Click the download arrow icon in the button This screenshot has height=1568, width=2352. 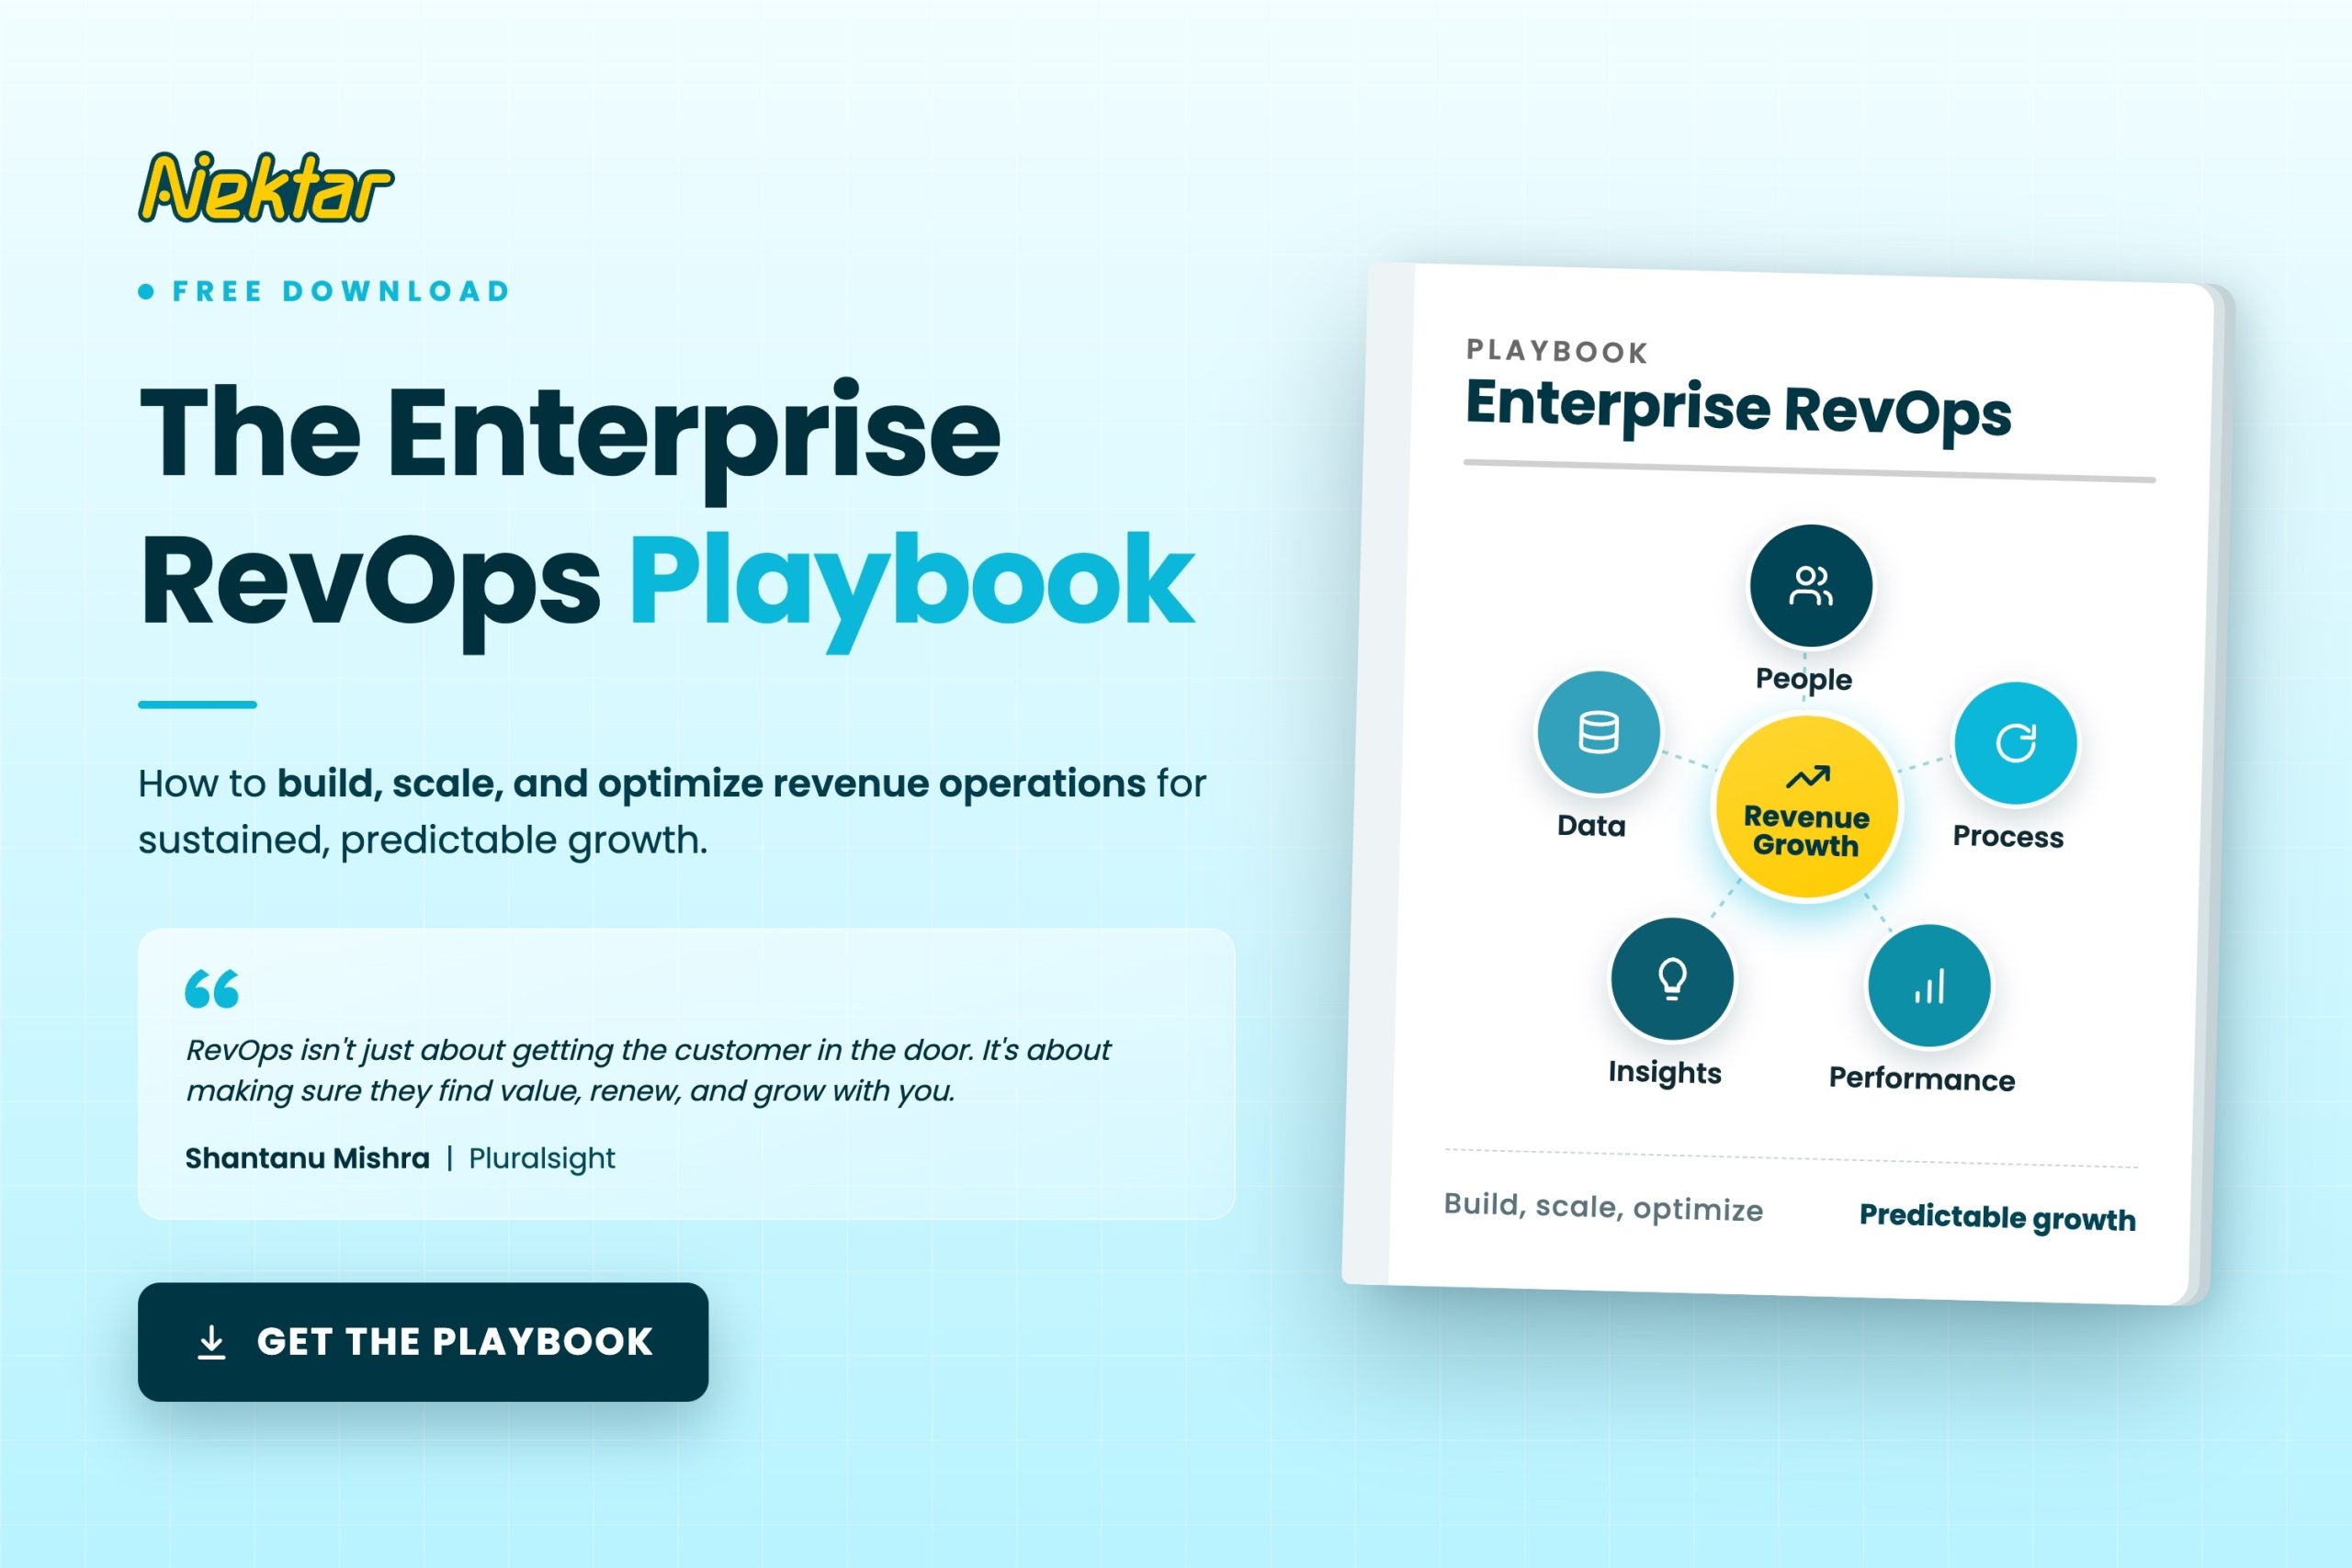(x=211, y=1342)
